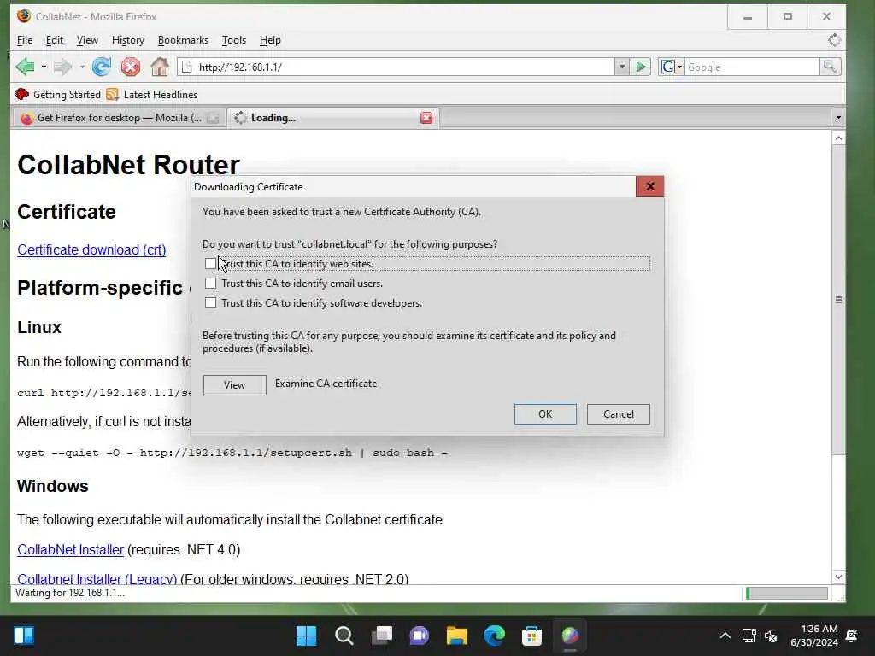Open the Edit menu
The image size is (875, 656).
pos(54,40)
